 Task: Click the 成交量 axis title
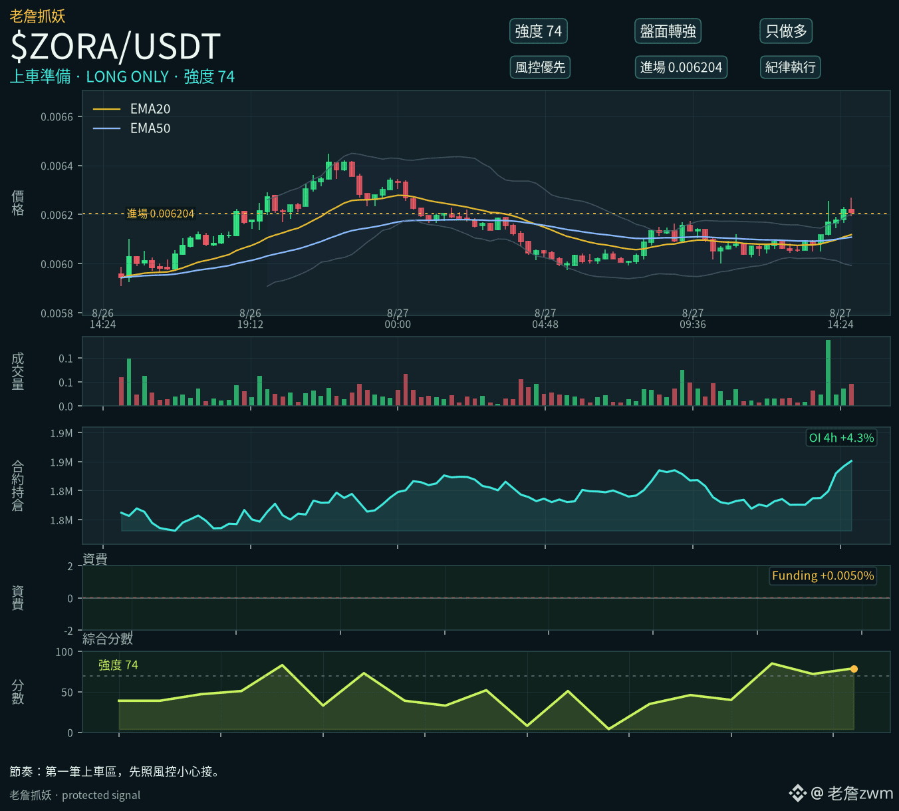click(18, 371)
